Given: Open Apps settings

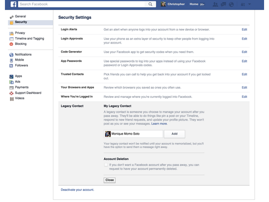Looking at the screenshot, I should pyautogui.click(x=18, y=76).
